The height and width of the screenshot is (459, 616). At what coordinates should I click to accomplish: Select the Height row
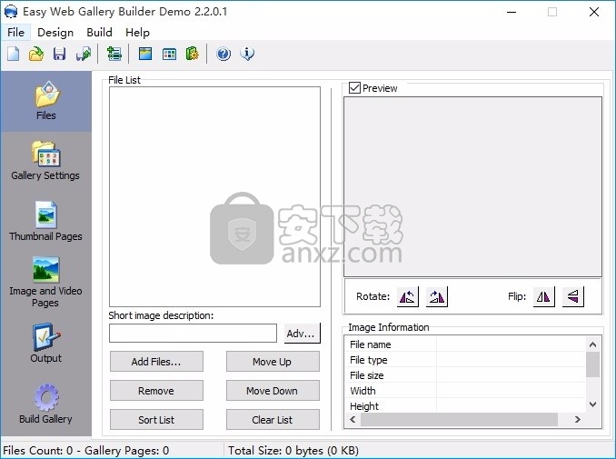(465, 406)
